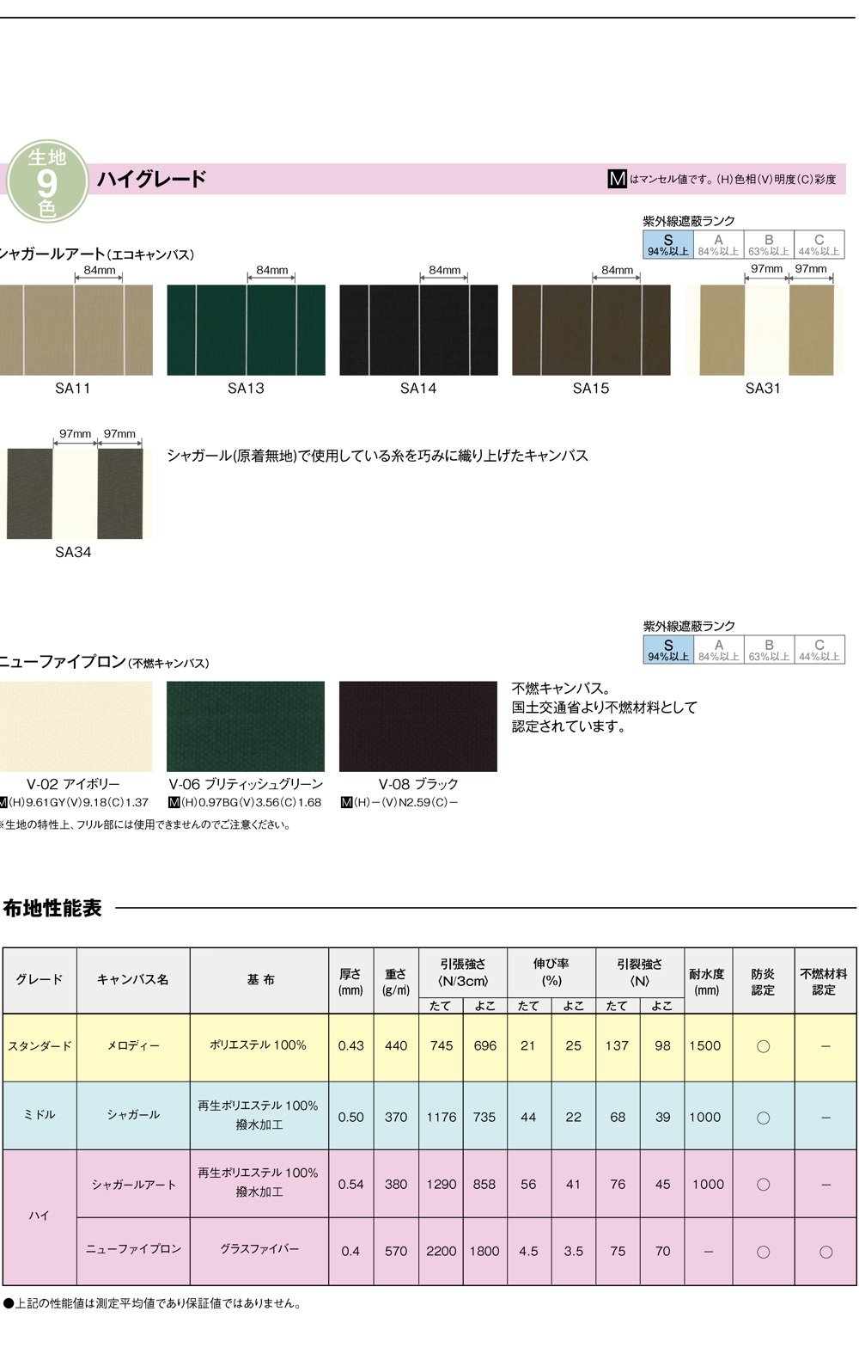Pick the SA15 brown fabric swatch

pos(591,330)
